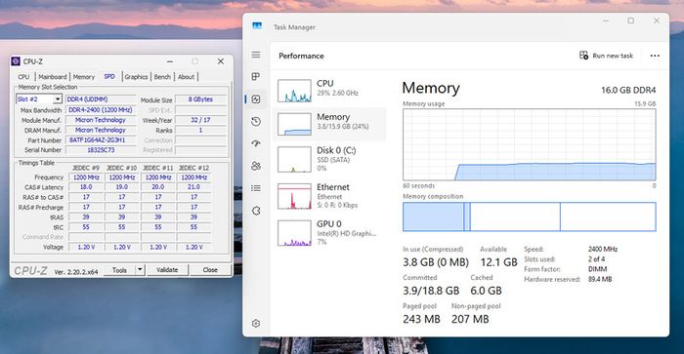Click CPU-Z version 2.20.2.x64 label
This screenshot has width=684, height=354.
coord(76,272)
